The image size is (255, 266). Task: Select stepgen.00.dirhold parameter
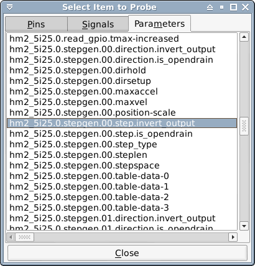point(122,70)
